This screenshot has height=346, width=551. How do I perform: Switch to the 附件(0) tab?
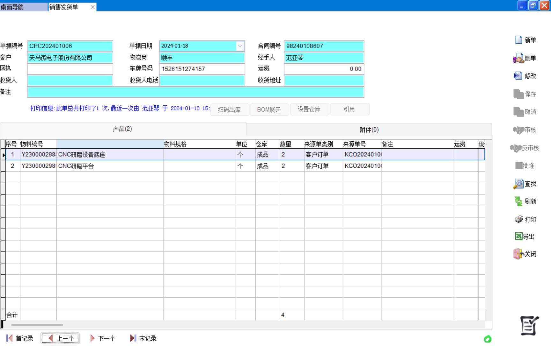tap(369, 130)
